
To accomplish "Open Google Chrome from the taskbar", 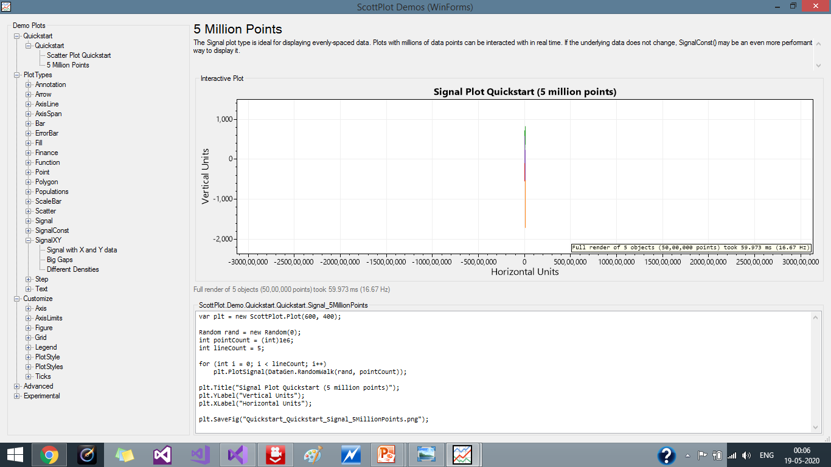I will coord(49,454).
